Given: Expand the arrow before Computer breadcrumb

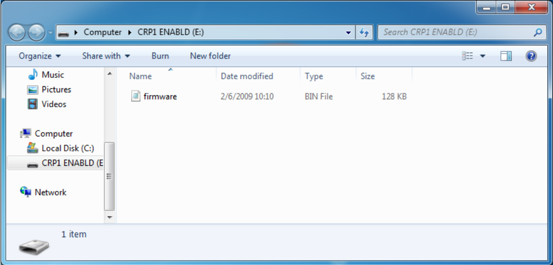Looking at the screenshot, I should coord(76,32).
